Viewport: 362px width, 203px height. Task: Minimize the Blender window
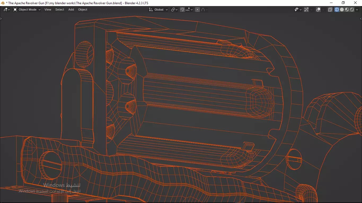(x=331, y=3)
